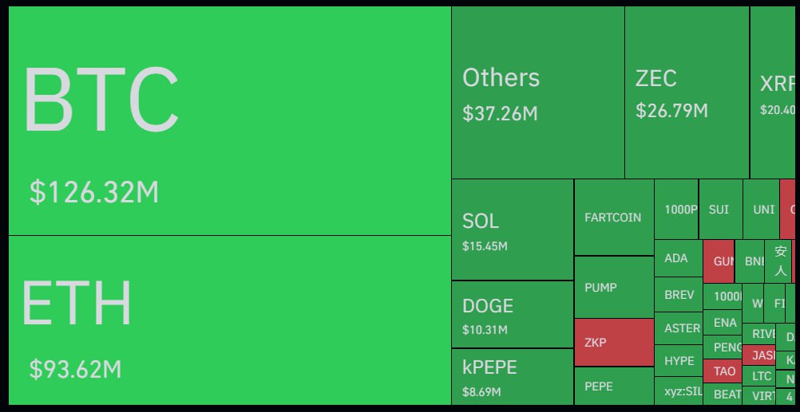Click the ZEC $26.79M tile
This screenshot has width=800, height=412.
tap(687, 92)
